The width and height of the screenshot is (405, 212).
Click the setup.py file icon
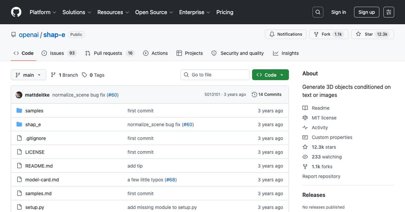(x=19, y=207)
